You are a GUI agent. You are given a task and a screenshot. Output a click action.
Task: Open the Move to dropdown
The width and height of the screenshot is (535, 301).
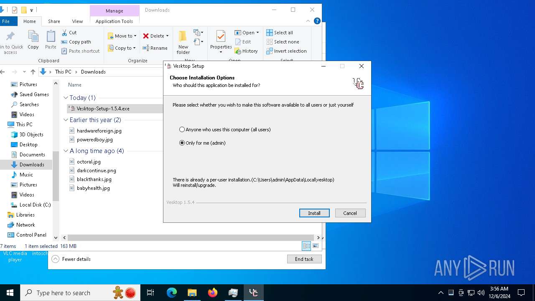tap(122, 36)
